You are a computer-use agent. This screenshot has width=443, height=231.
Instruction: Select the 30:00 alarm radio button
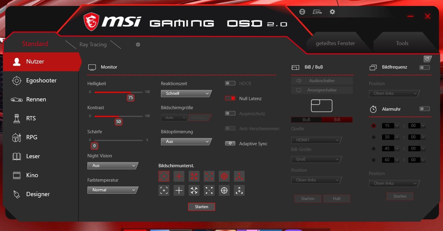click(374, 137)
